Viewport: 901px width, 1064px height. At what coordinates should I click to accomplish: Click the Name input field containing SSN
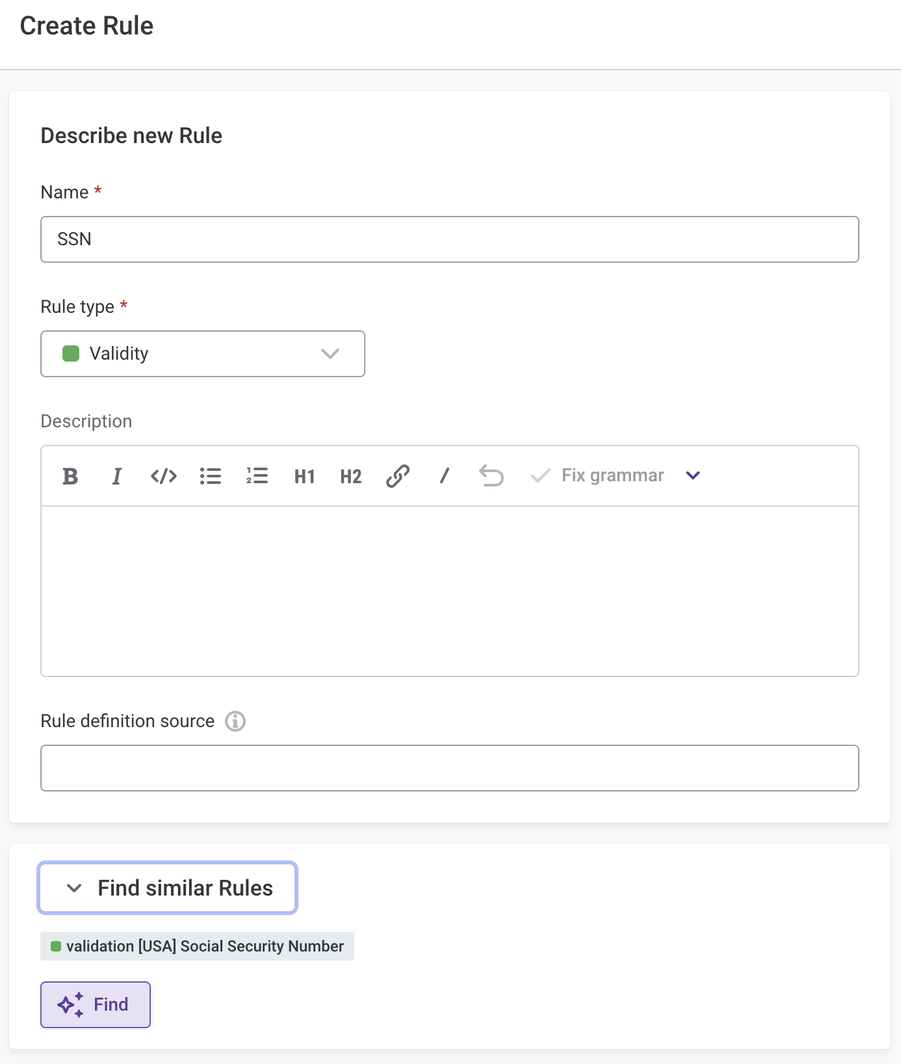point(450,239)
